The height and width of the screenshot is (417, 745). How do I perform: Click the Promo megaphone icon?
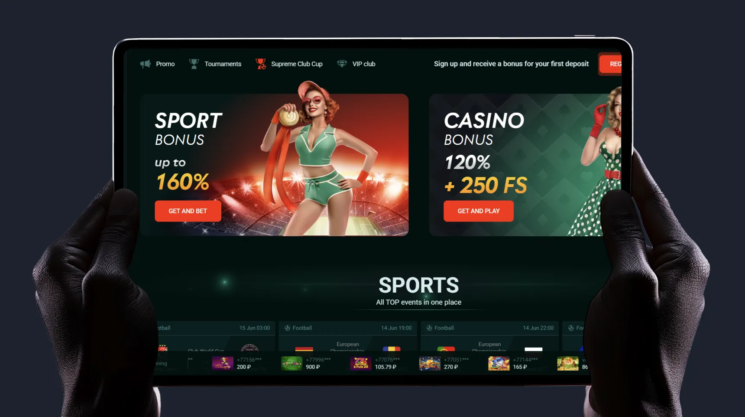pos(146,64)
